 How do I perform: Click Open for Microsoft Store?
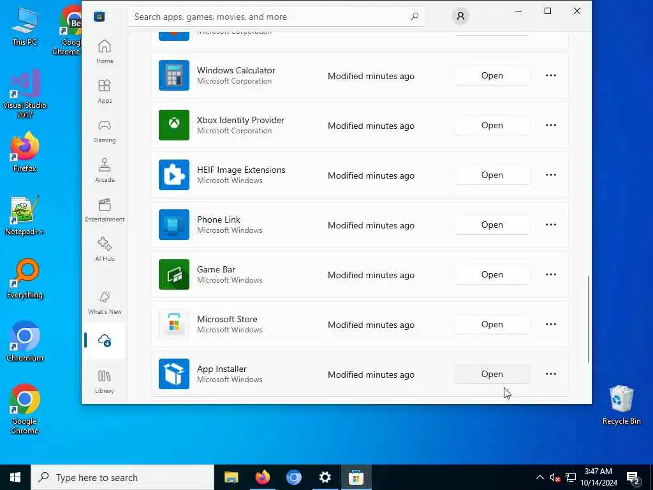(492, 324)
